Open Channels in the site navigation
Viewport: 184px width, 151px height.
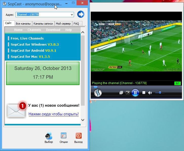[x=34, y=30]
